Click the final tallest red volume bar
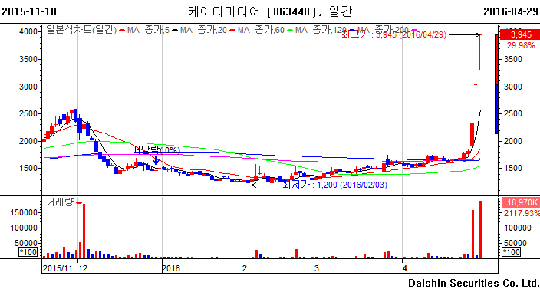540x292 pixels. click(480, 229)
